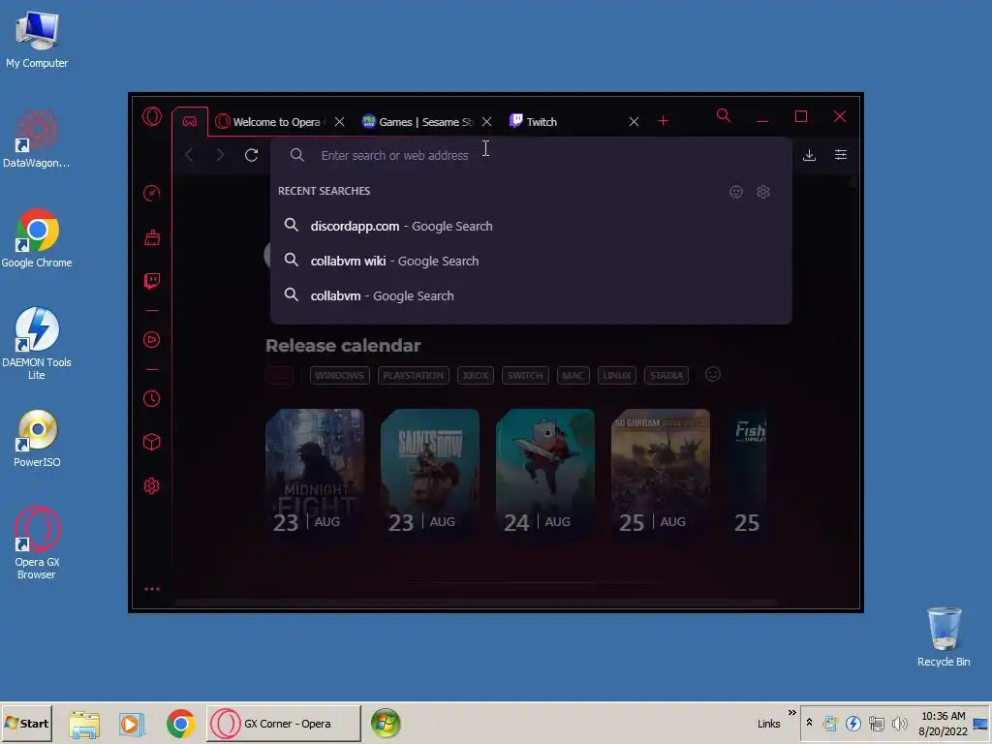The image size is (992, 744).
Task: Open a new tab with plus icon
Action: coord(663,121)
